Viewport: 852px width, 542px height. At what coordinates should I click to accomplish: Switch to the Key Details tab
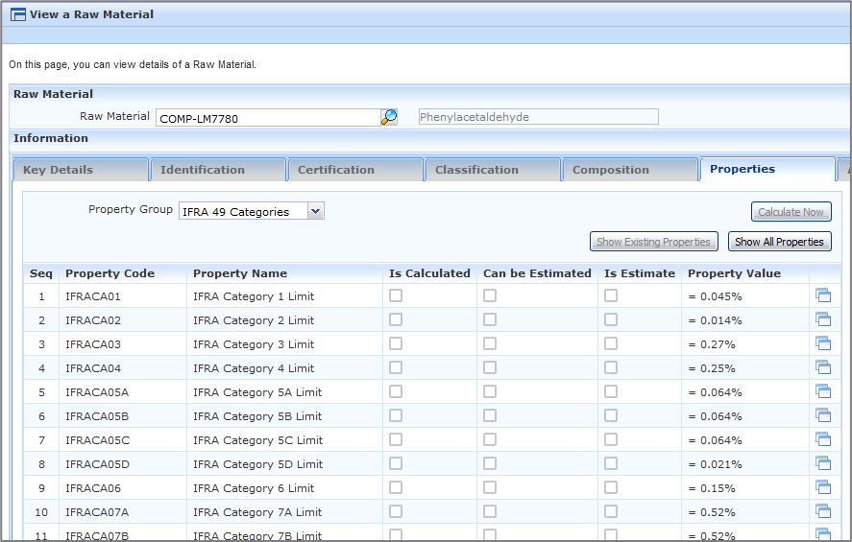pyautogui.click(x=81, y=170)
